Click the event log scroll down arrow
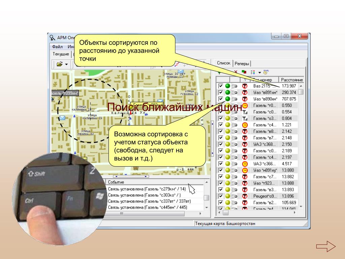 coord(207,207)
